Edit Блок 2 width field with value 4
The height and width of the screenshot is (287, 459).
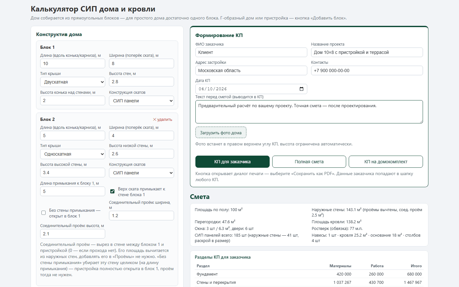point(142,136)
